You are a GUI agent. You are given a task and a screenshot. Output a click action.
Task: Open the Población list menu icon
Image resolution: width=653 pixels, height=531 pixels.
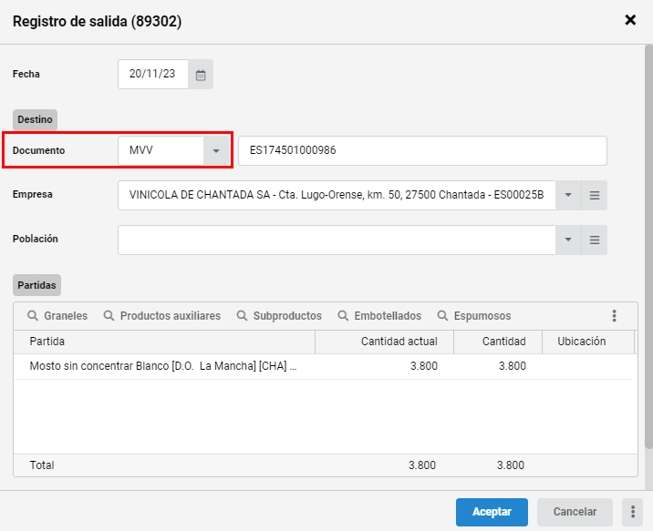pyautogui.click(x=595, y=240)
